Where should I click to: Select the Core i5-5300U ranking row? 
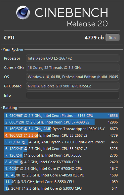pyautogui.click(x=62, y=188)
